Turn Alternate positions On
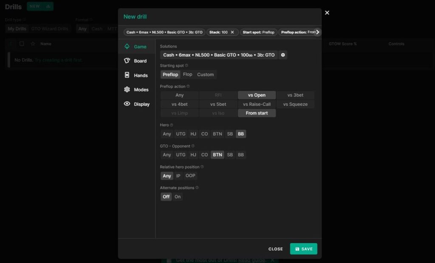 tap(178, 197)
